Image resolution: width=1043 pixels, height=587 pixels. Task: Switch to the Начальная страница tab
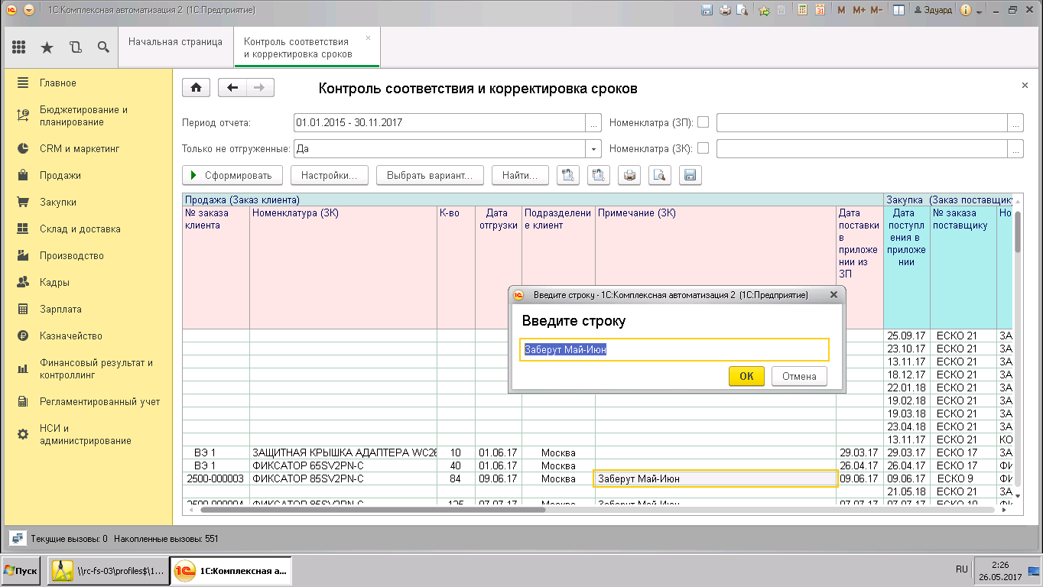click(175, 42)
